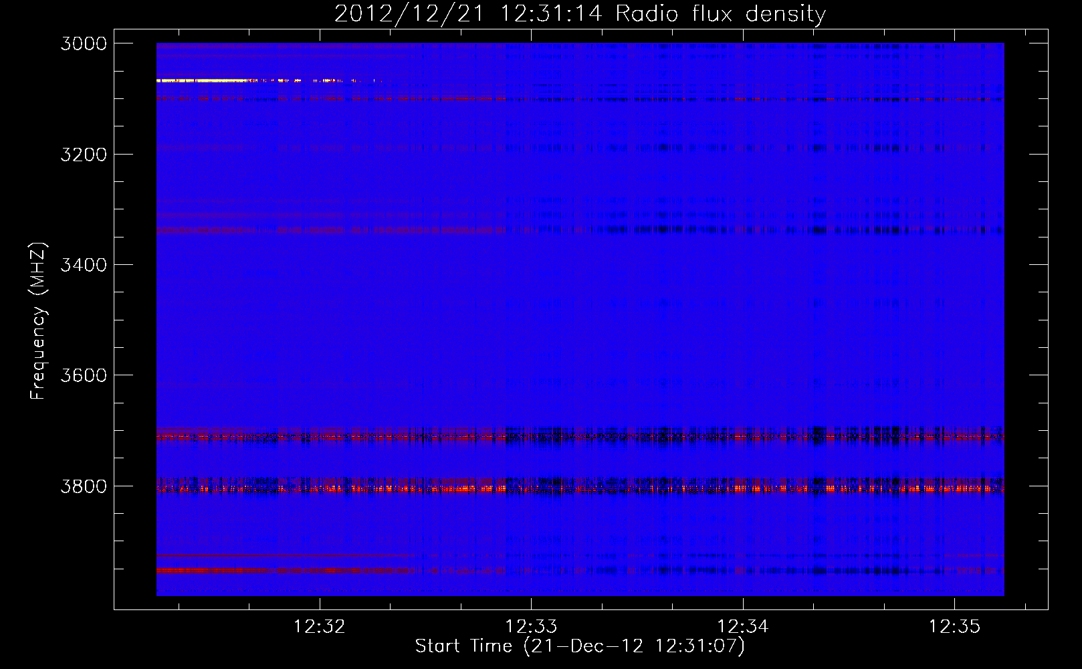
Task: Click the "12:33" time axis label
Action: pyautogui.click(x=531, y=627)
